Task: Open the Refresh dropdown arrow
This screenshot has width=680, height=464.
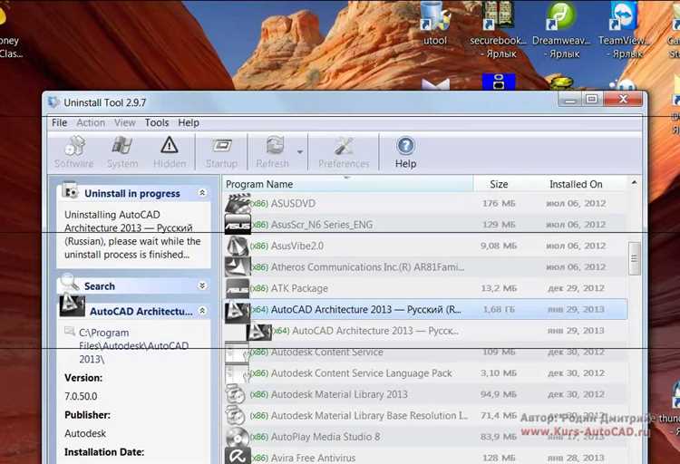Action: (300, 151)
